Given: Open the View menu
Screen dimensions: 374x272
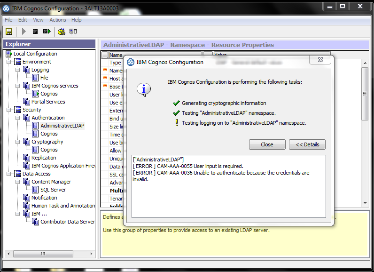Looking at the screenshot, I should (38, 20).
